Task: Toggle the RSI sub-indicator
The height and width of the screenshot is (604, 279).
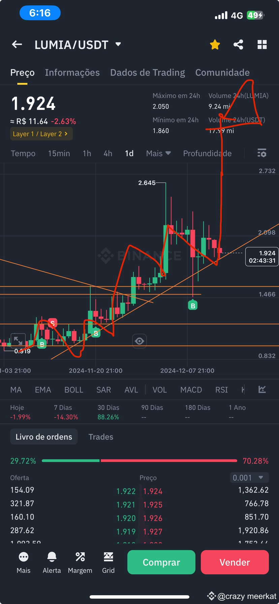Action: [221, 390]
